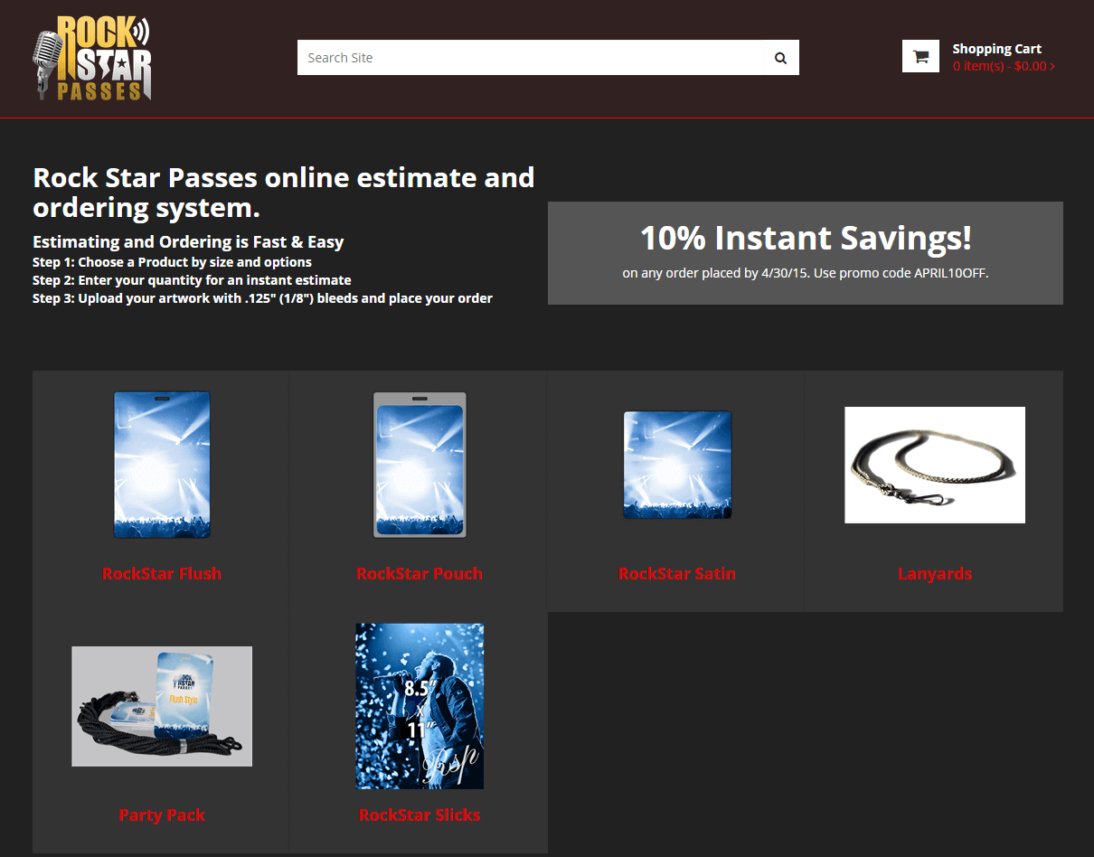Select the 8.5 x 11 Slicks image
Screen dimensions: 1094x857
(420, 706)
